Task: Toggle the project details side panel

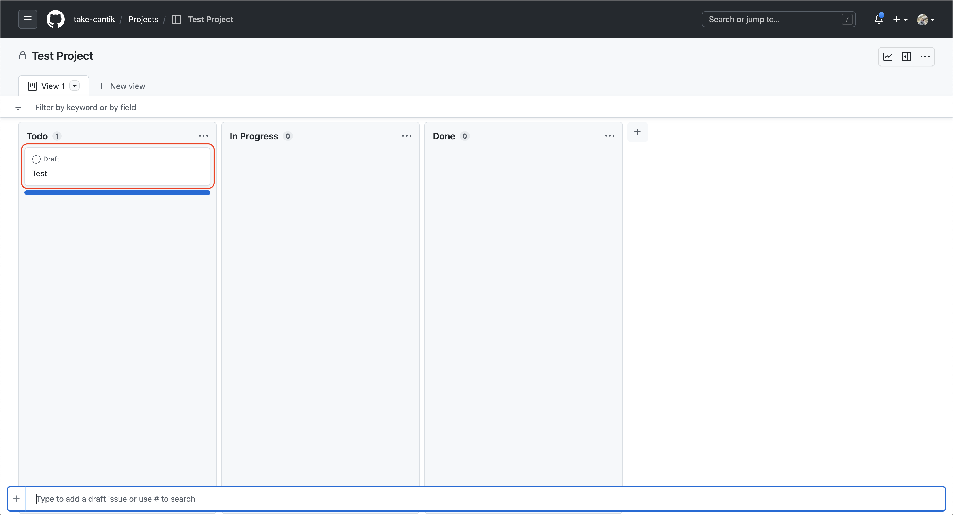Action: tap(906, 57)
